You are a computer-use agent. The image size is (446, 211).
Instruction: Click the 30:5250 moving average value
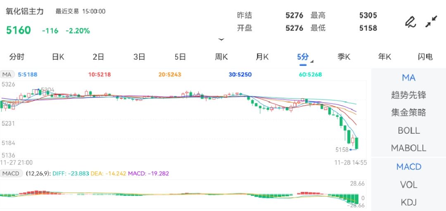coord(240,75)
